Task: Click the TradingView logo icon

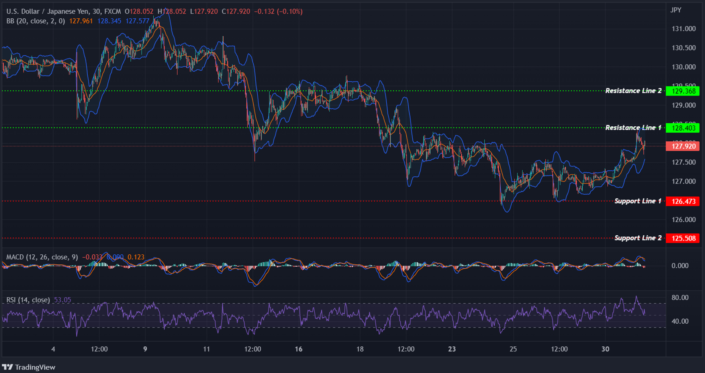Action: (8, 367)
